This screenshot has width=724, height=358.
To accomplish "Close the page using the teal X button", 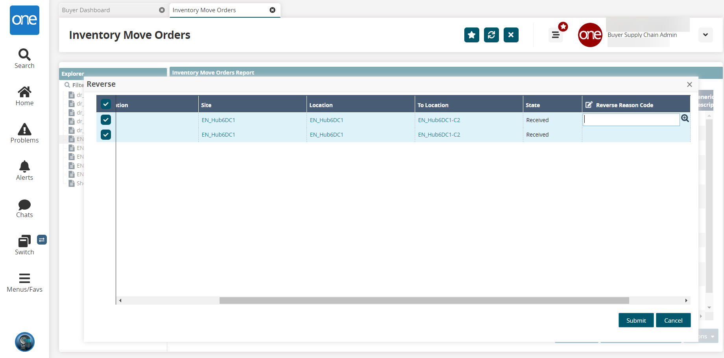I will 511,35.
